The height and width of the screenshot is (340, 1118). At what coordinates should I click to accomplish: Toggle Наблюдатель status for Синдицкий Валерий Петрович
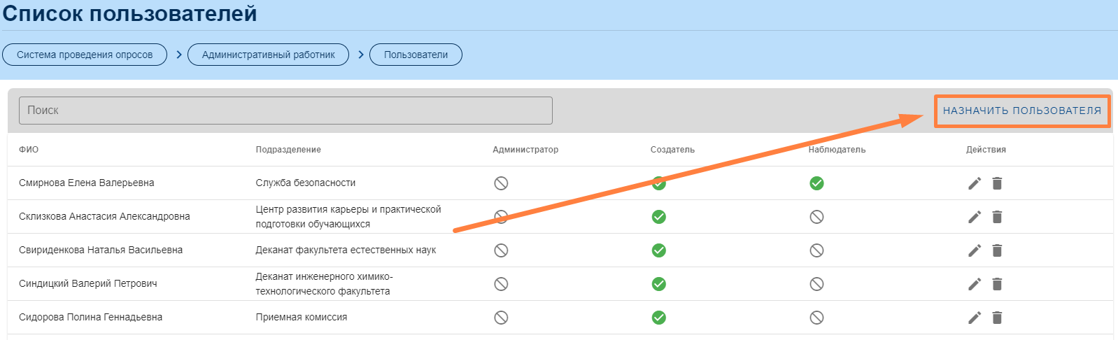pos(816,284)
